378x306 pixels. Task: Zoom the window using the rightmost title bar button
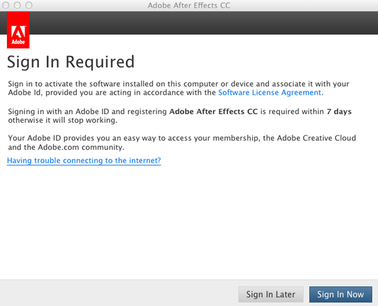pyautogui.click(x=29, y=5)
